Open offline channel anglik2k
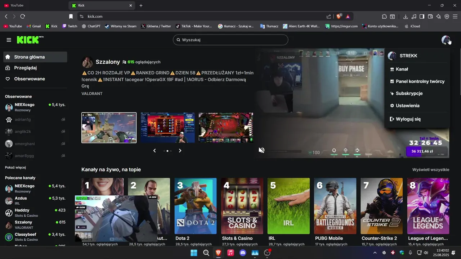Screen dimensions: 461x259 tap(35, 132)
